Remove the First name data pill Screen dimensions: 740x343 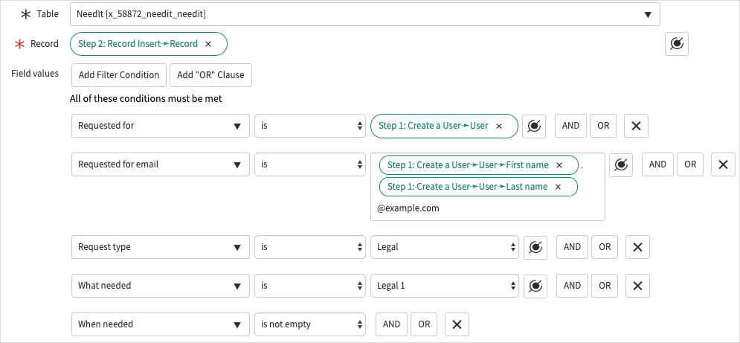tap(559, 165)
